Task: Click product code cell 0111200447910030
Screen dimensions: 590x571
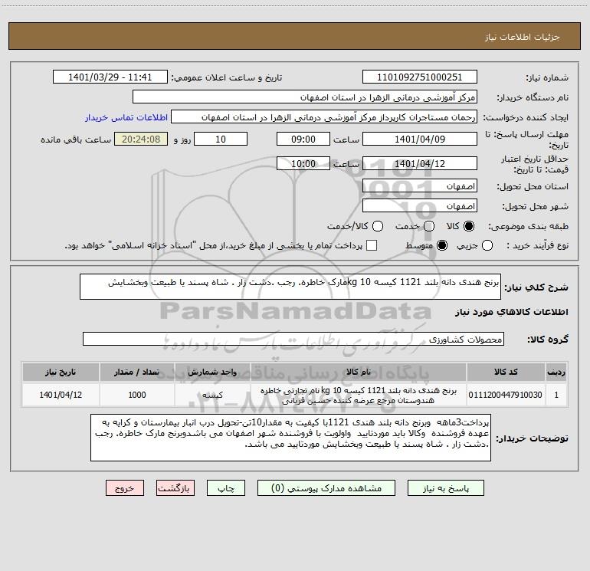Action: coord(506,395)
